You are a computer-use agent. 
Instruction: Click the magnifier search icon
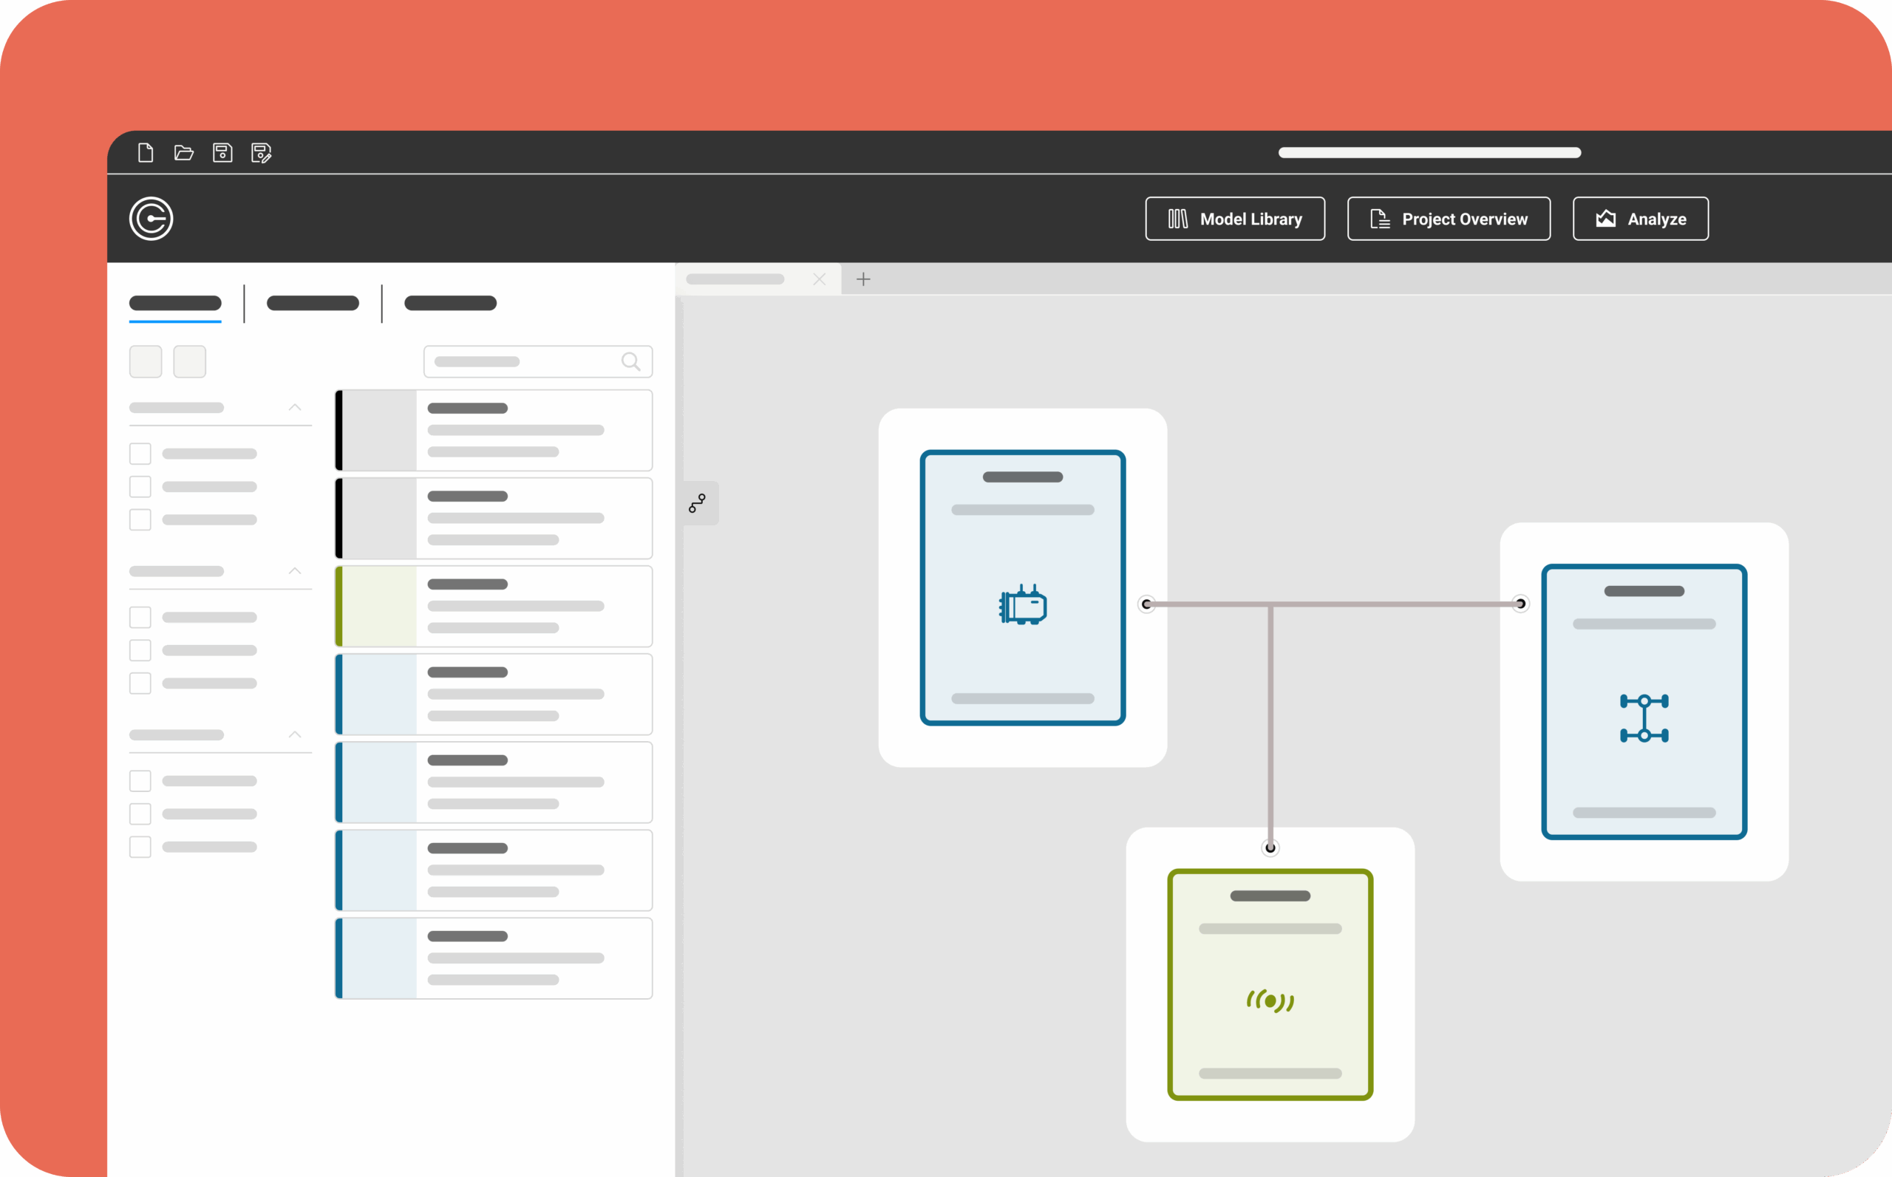point(630,362)
